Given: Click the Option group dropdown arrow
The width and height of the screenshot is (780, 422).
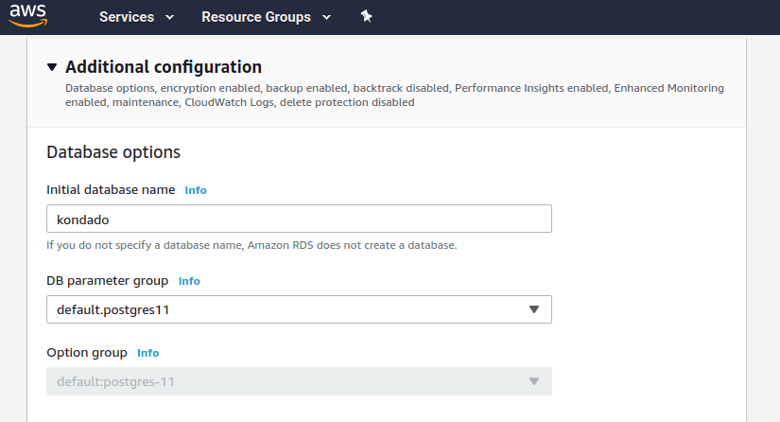Looking at the screenshot, I should point(533,381).
